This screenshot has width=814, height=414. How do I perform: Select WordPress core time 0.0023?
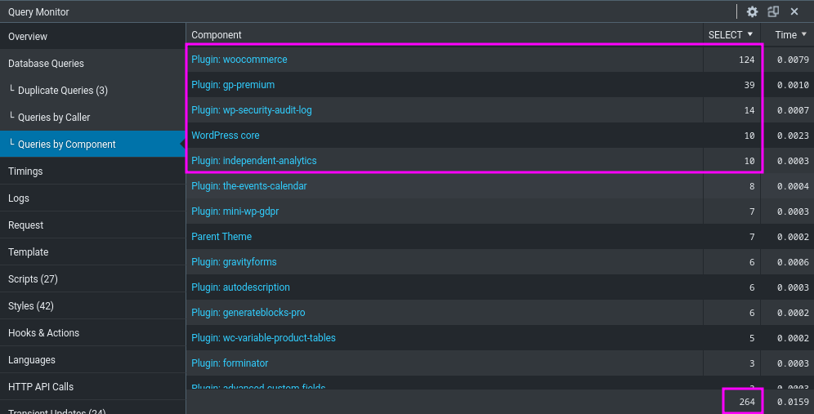coord(793,136)
